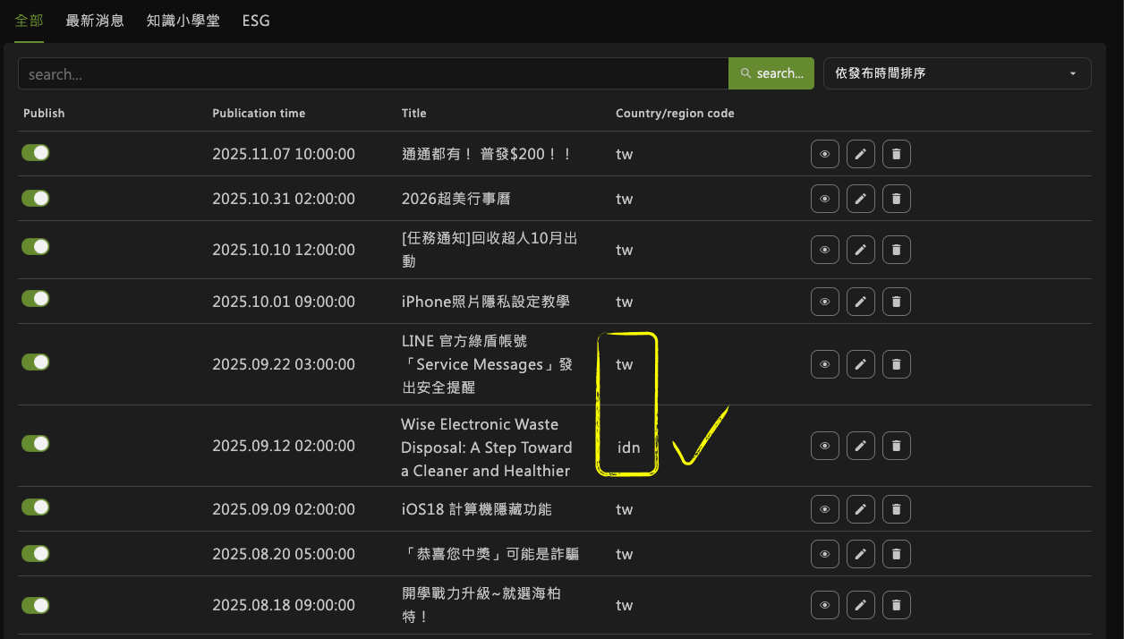Turn off publish for 「恭喜您中獎」可能是詐騙
Viewport: 1124px width, 639px height.
(36, 553)
